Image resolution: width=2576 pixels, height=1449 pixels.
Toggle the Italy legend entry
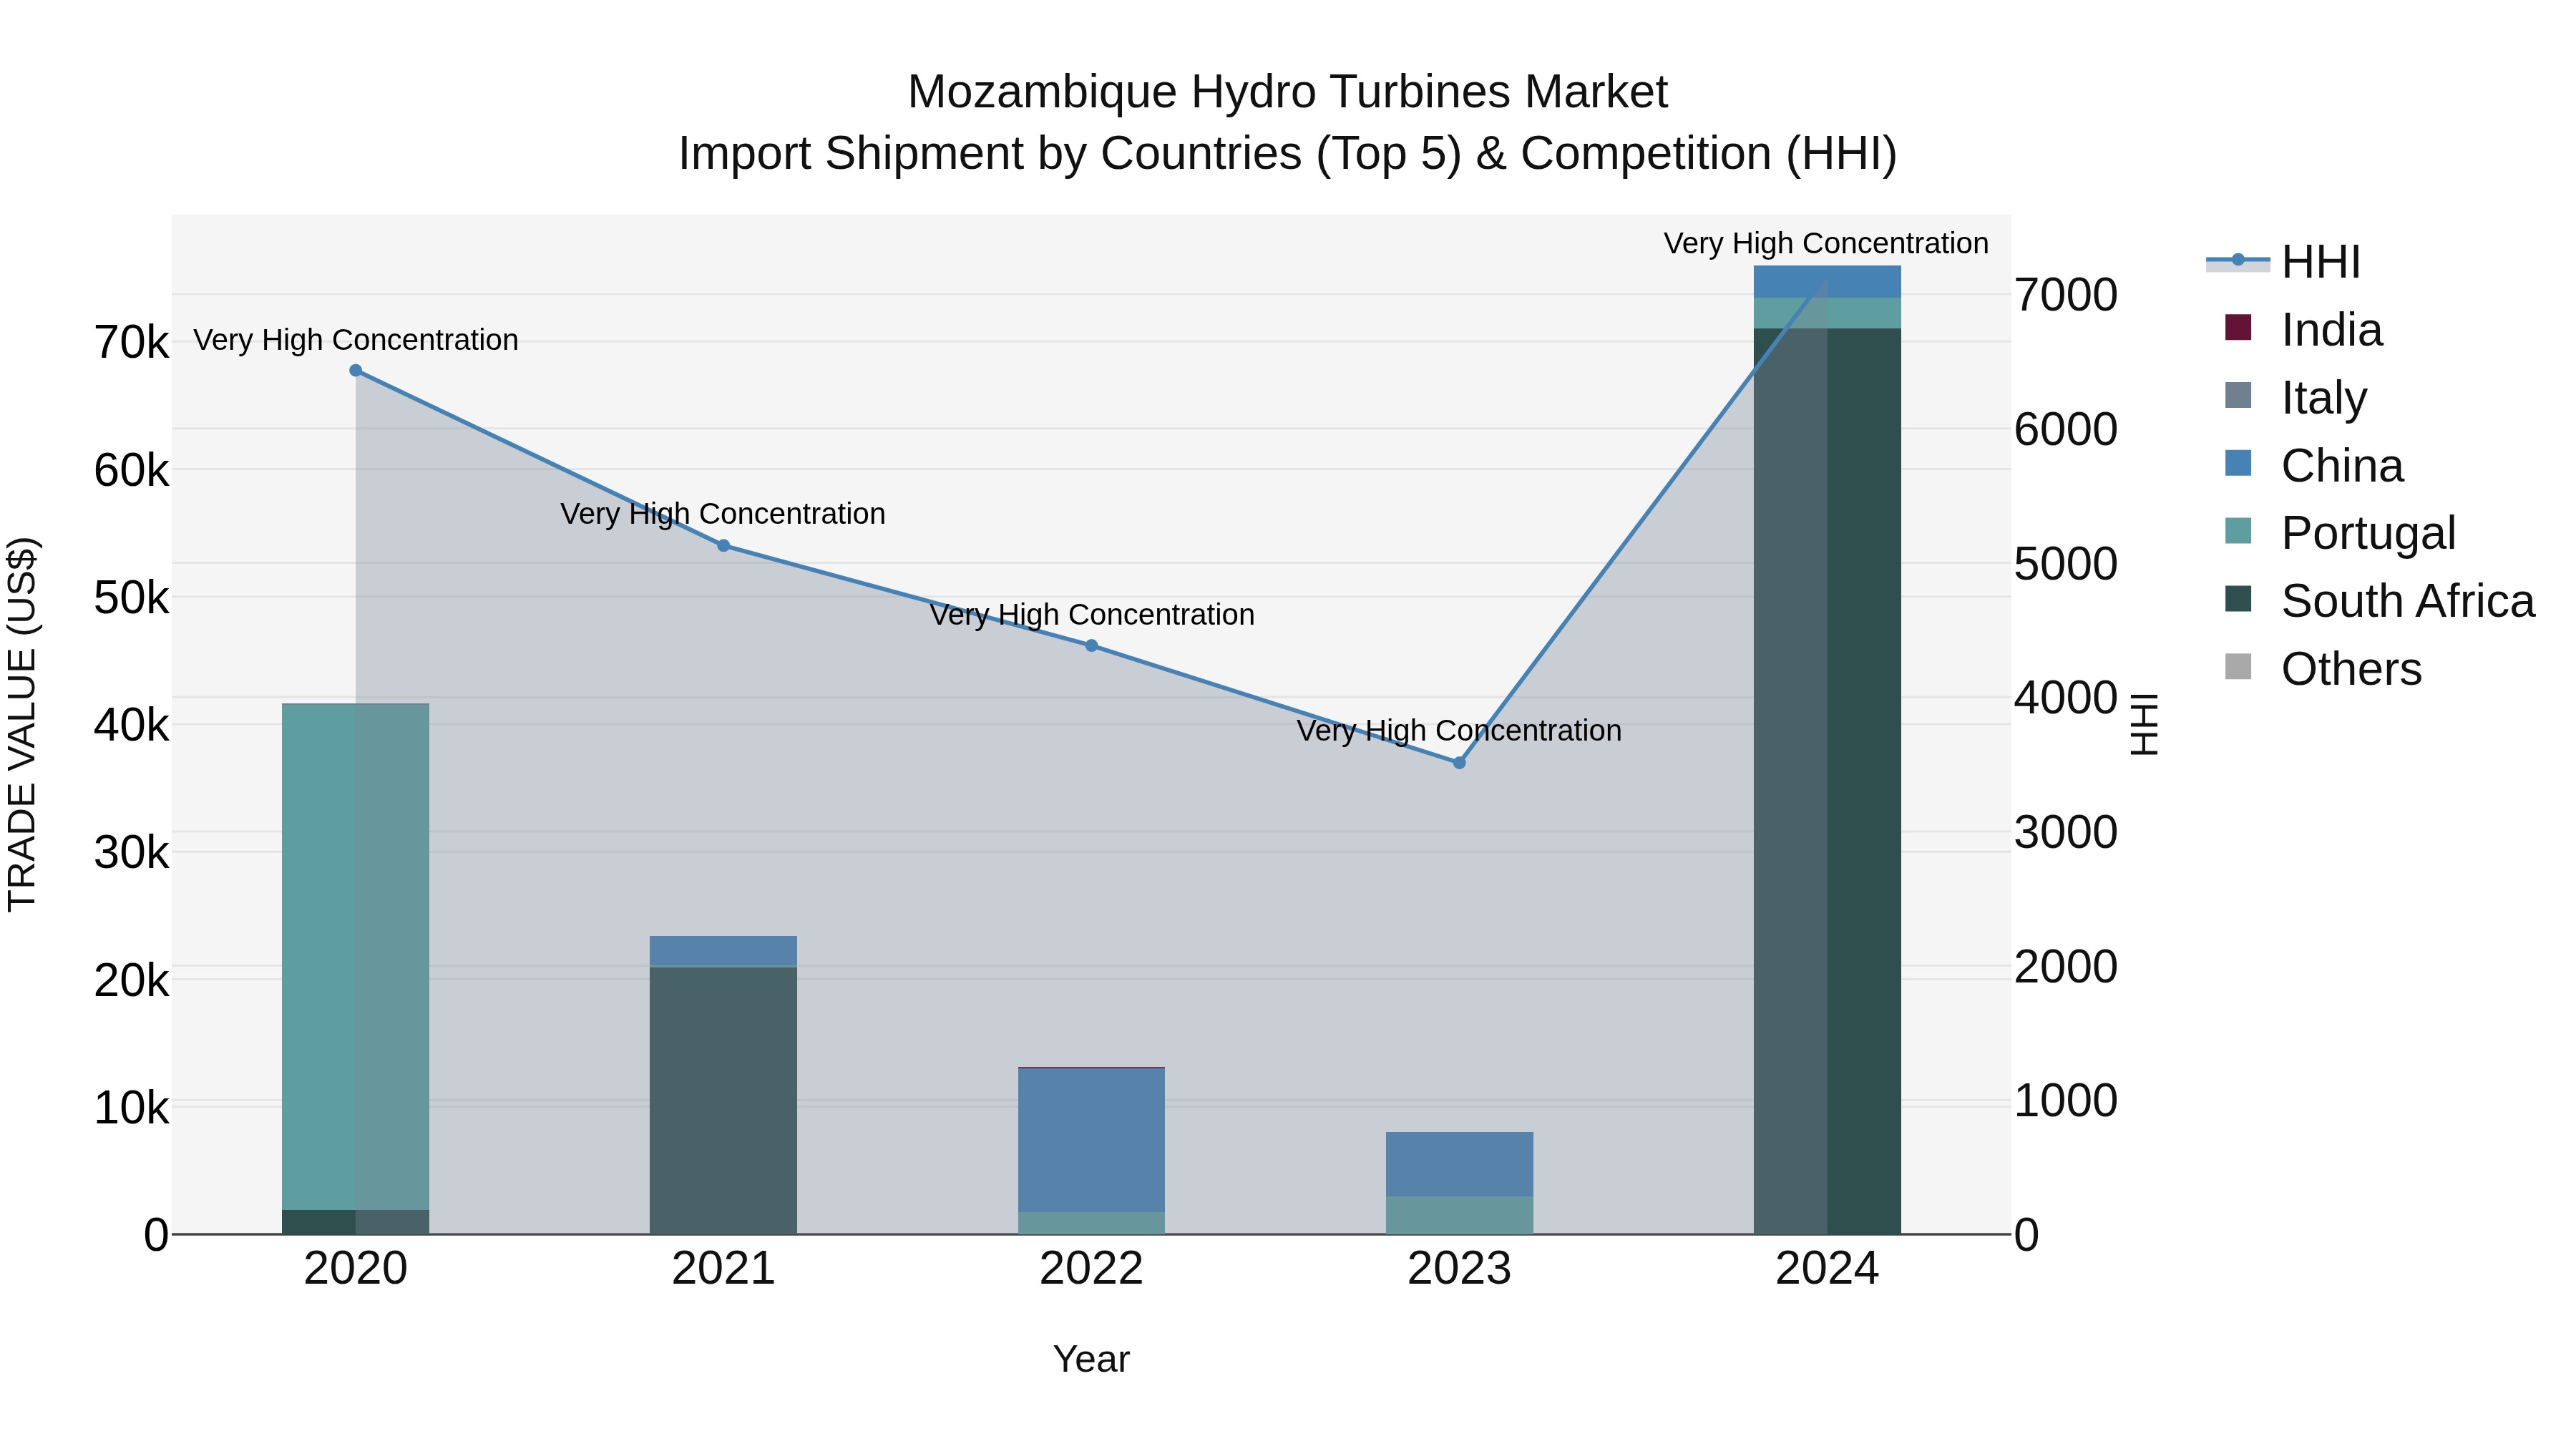tap(2296, 397)
